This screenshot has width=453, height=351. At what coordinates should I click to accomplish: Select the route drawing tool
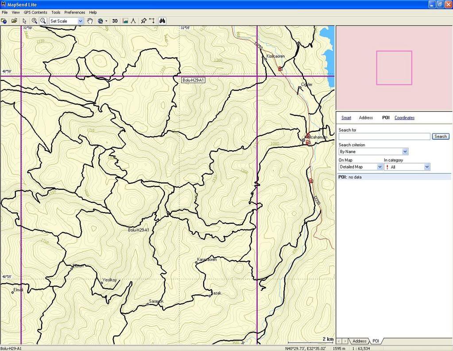point(152,21)
